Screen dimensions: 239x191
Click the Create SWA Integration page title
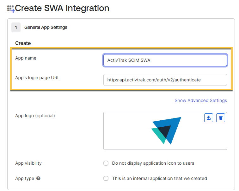point(62,8)
